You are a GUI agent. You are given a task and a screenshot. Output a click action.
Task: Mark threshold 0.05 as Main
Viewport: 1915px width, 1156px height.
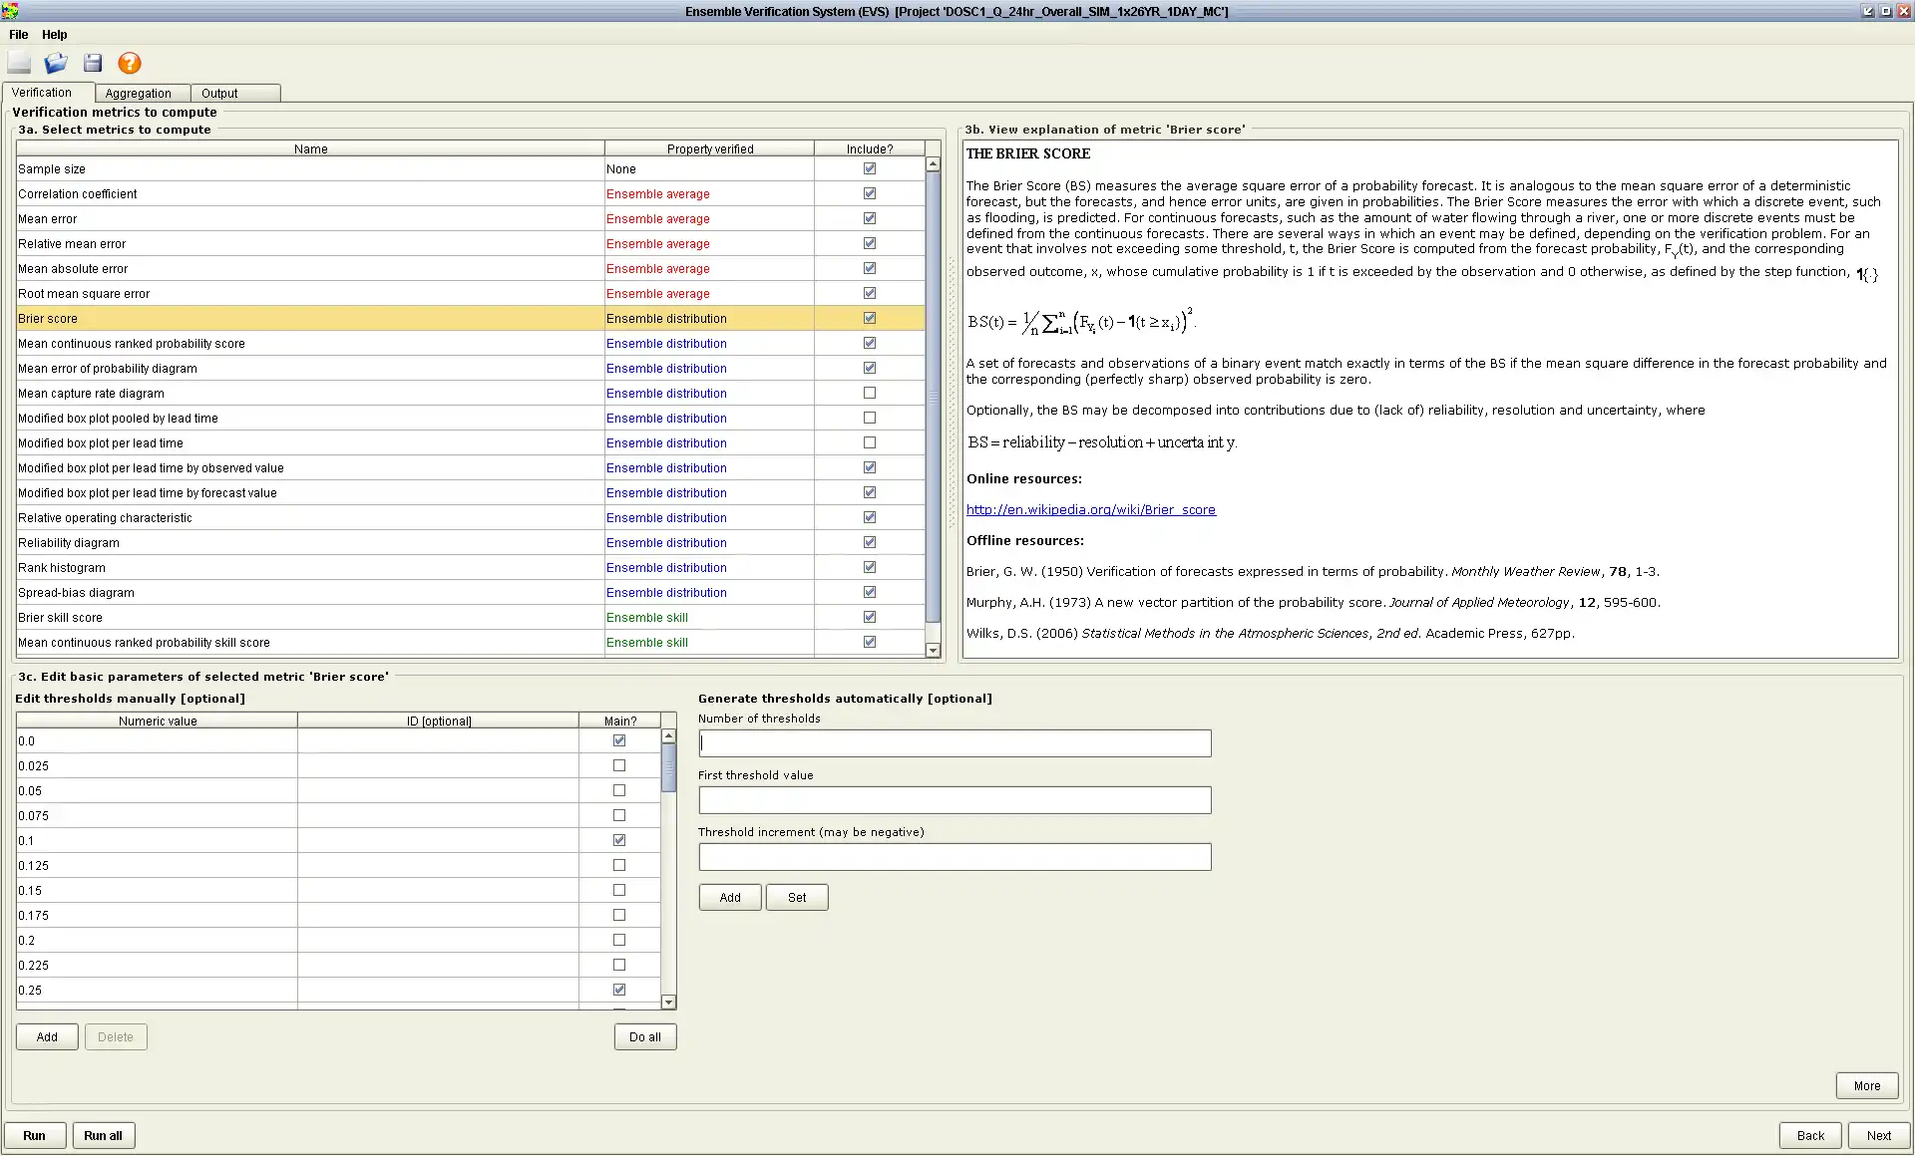(x=619, y=790)
